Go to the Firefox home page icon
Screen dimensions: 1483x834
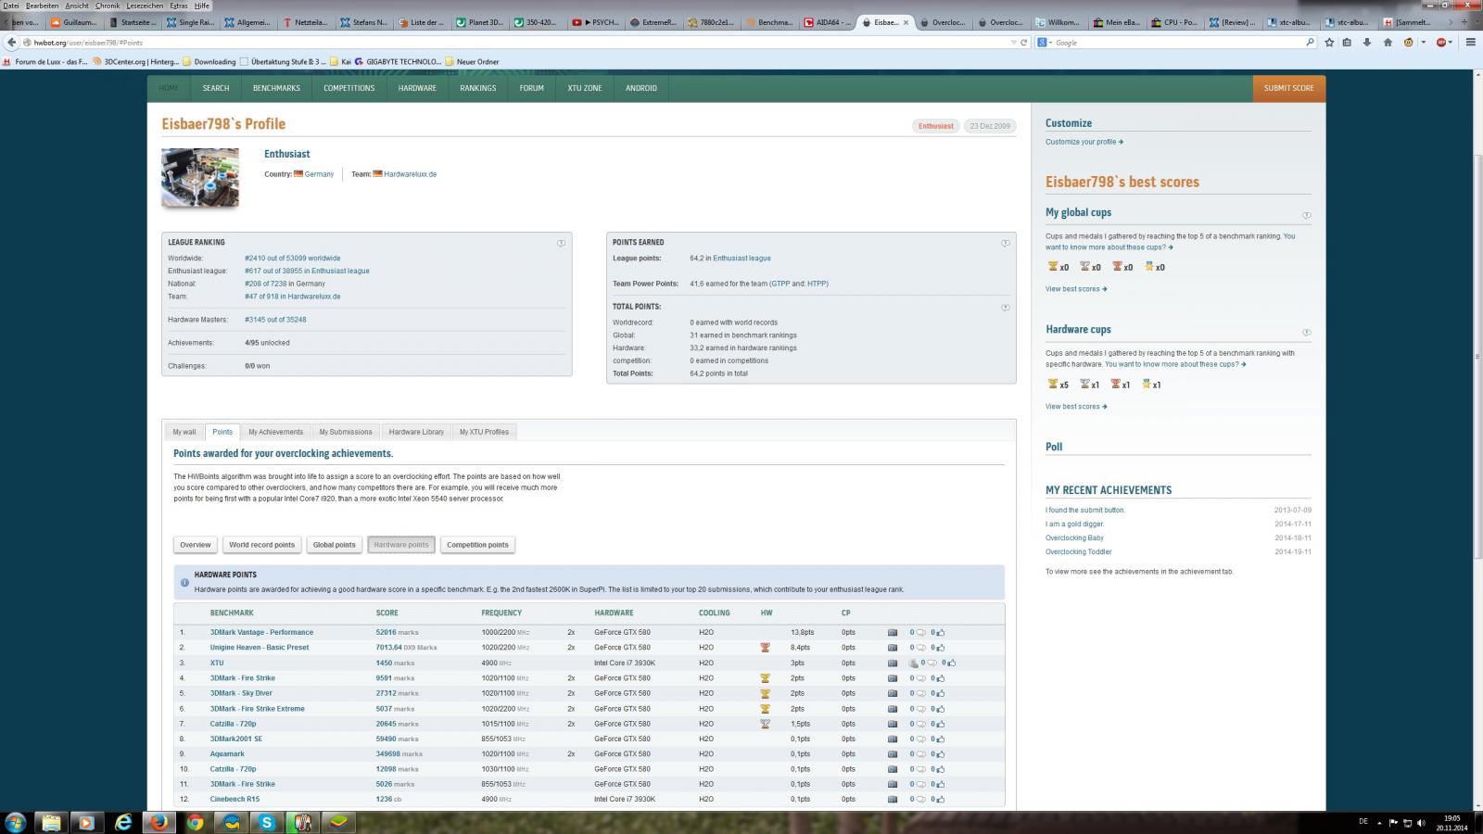[1388, 42]
